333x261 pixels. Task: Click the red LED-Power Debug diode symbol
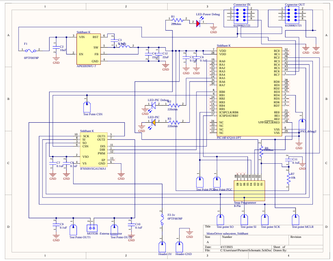(198, 22)
